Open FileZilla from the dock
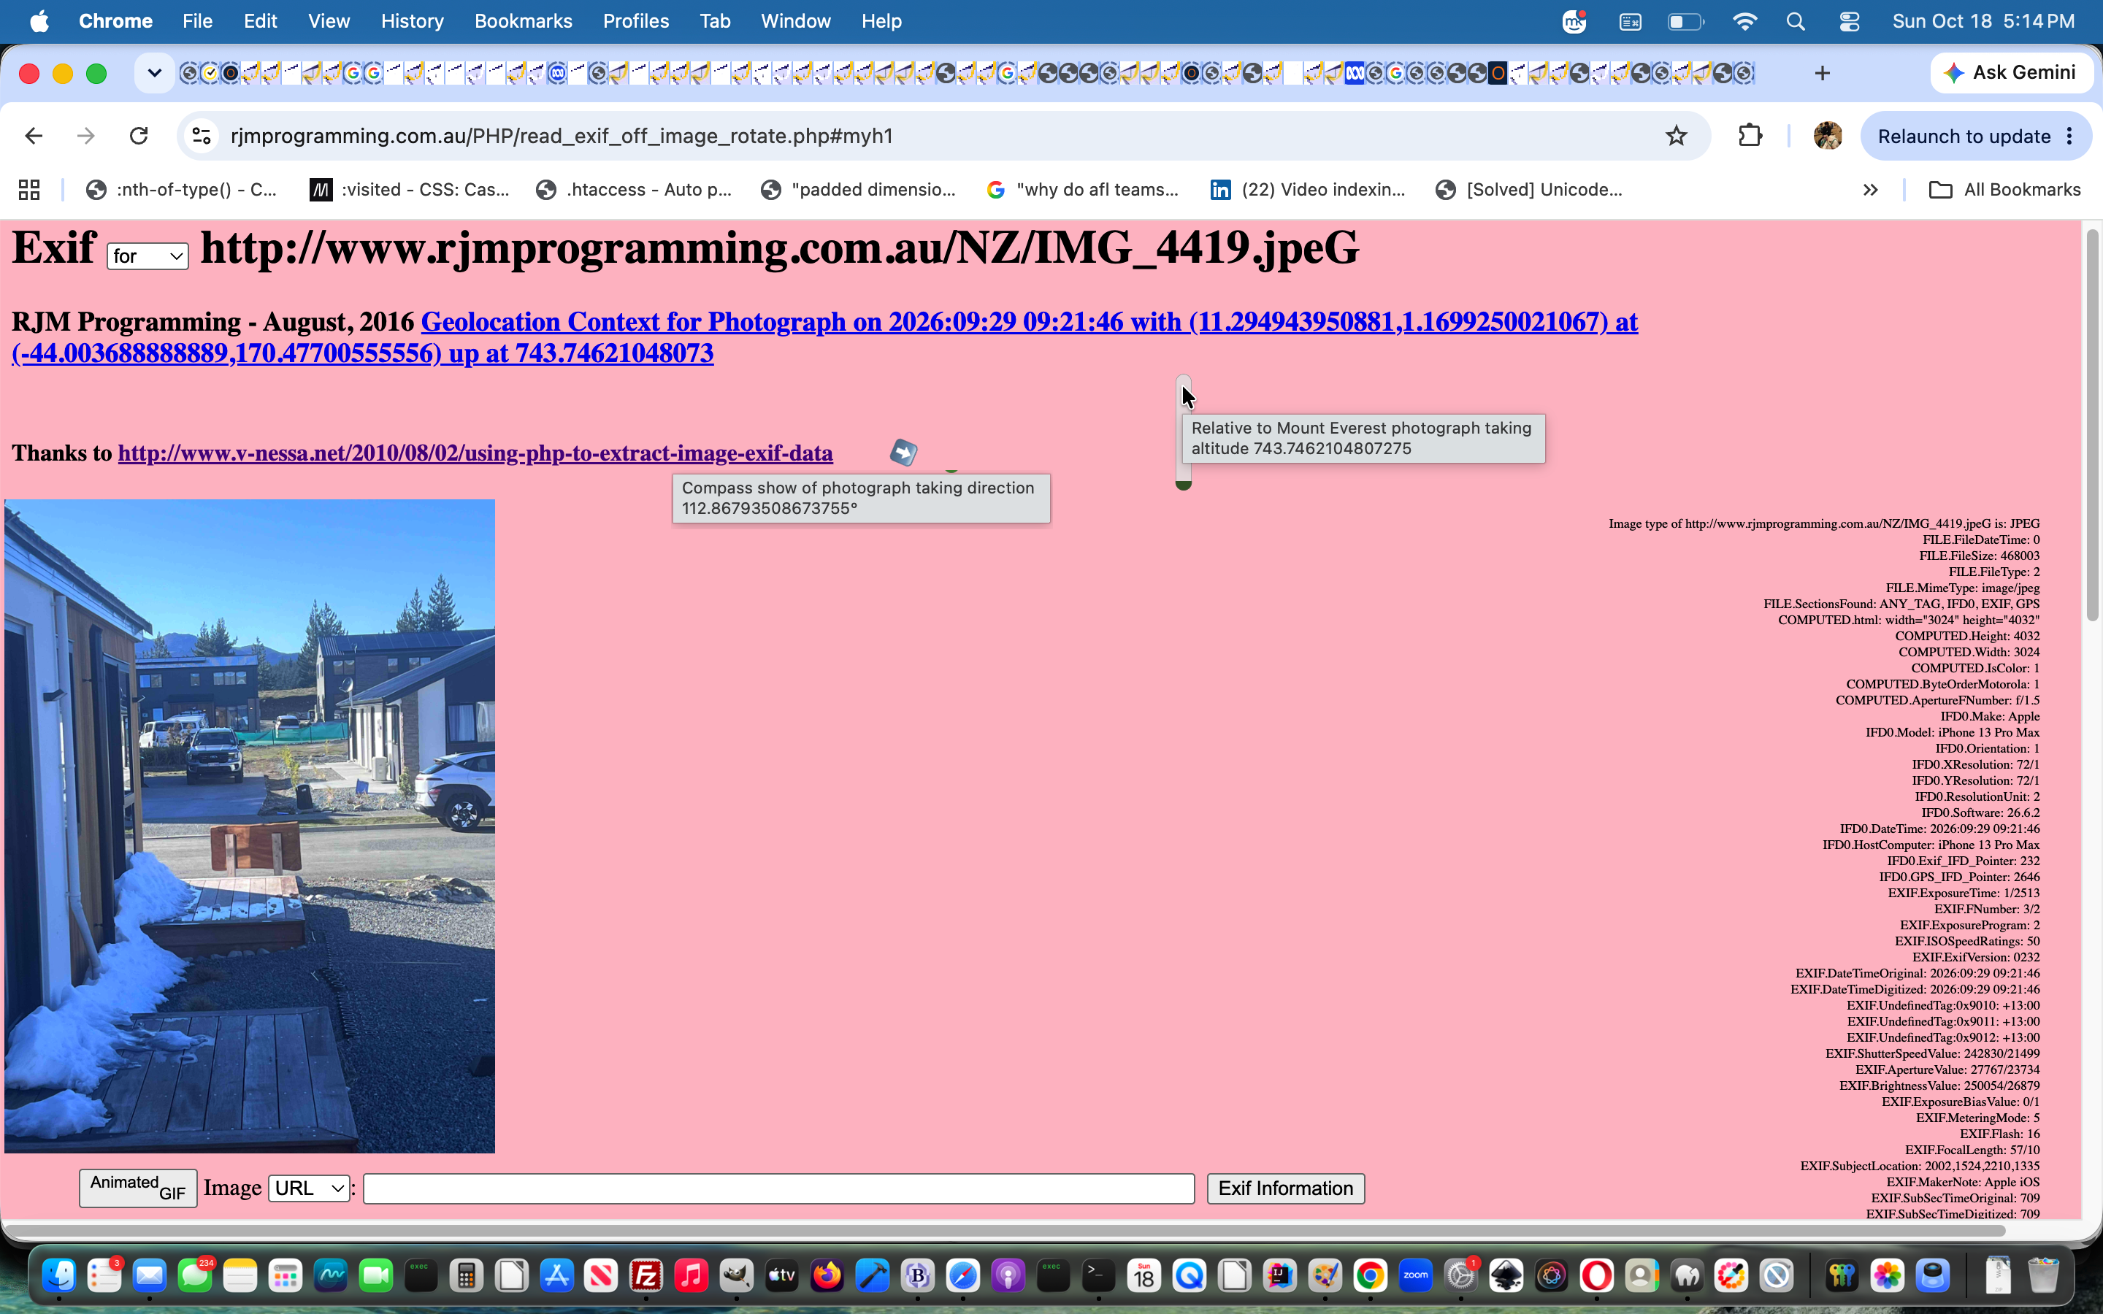The height and width of the screenshot is (1314, 2103). click(x=646, y=1275)
